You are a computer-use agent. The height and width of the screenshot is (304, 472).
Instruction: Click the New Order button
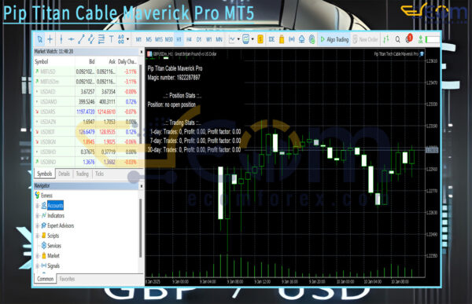(x=365, y=39)
